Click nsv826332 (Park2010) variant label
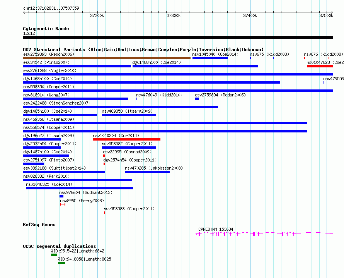Viewport: 344px width, 278px height. click(x=46, y=176)
